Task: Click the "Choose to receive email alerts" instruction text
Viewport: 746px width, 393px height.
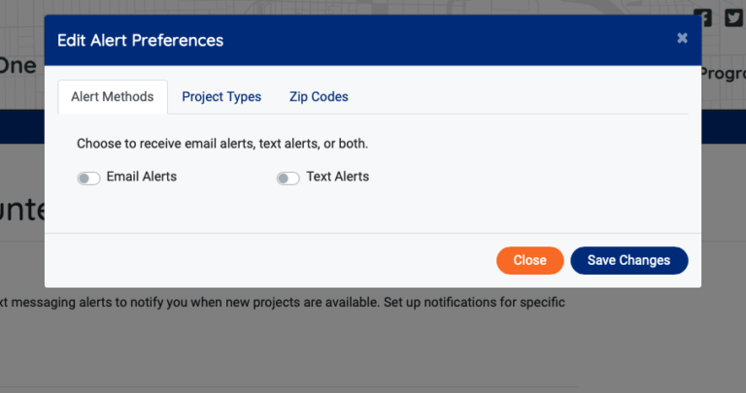Action: pos(222,144)
